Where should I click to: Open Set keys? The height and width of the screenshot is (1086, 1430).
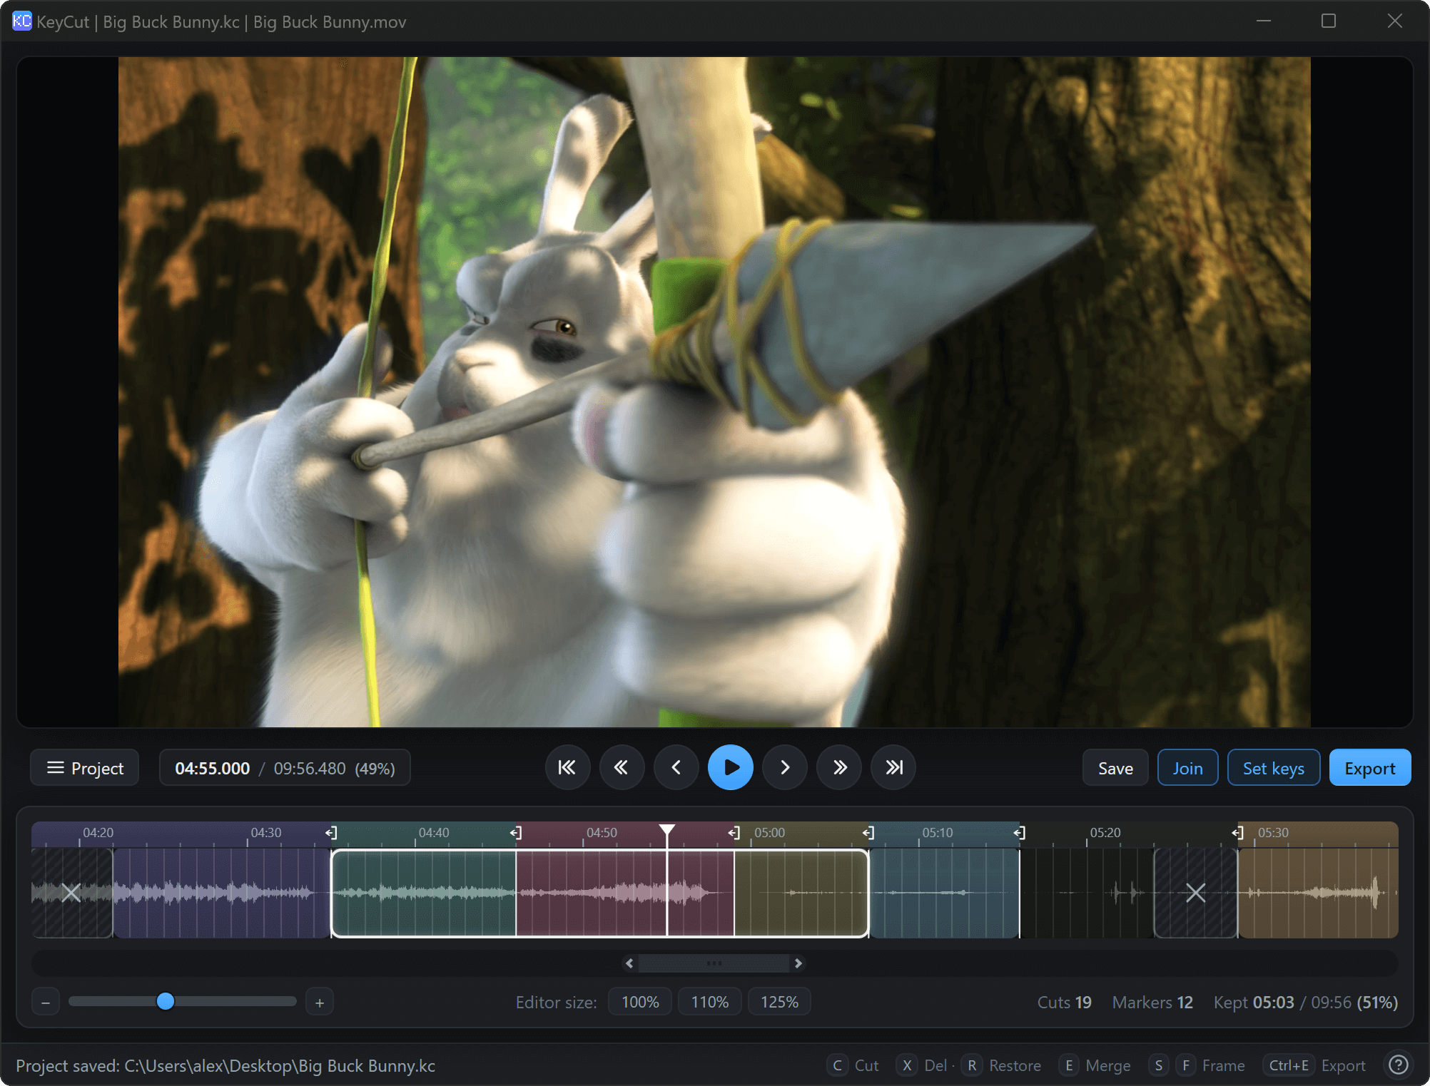1273,768
